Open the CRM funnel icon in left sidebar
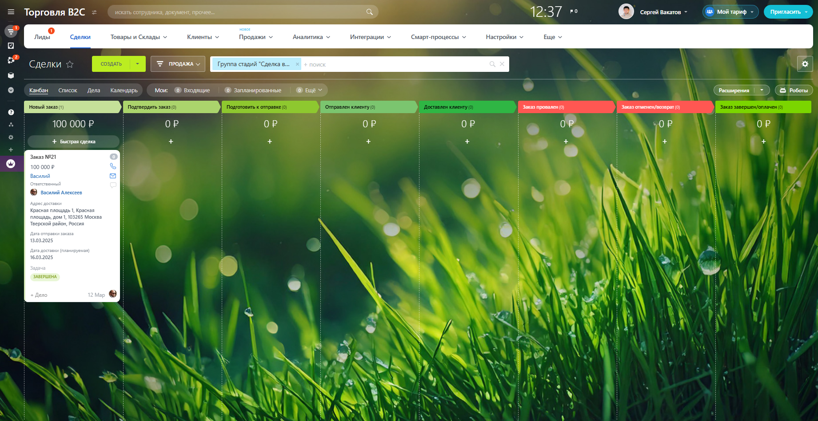 click(11, 31)
